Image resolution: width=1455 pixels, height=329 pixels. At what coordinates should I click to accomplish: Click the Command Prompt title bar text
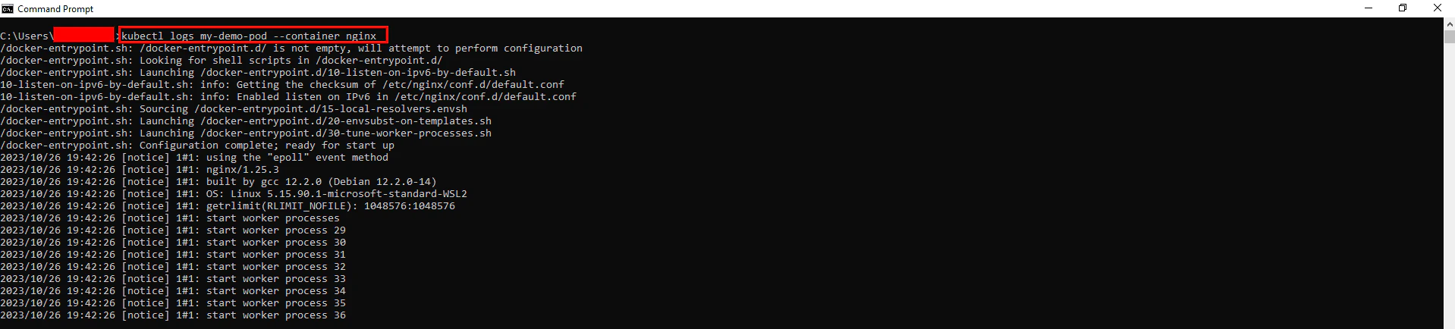[55, 9]
